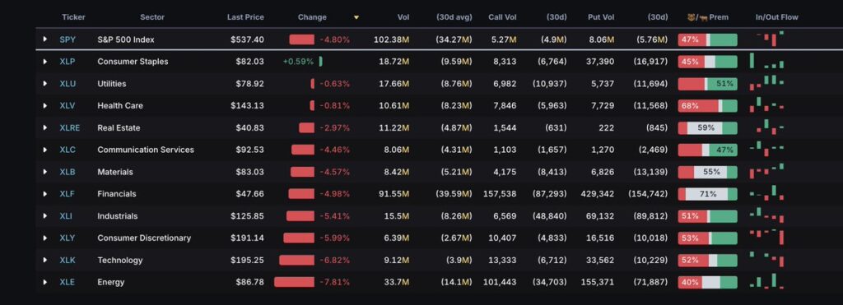The image size is (843, 305).
Task: Click the XLE in/out flow mini chart
Action: coord(767,281)
